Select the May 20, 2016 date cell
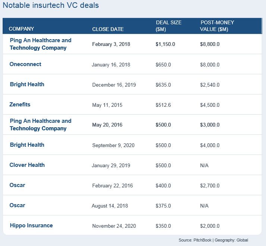The width and height of the screenshot is (266, 246). pyautogui.click(x=107, y=125)
